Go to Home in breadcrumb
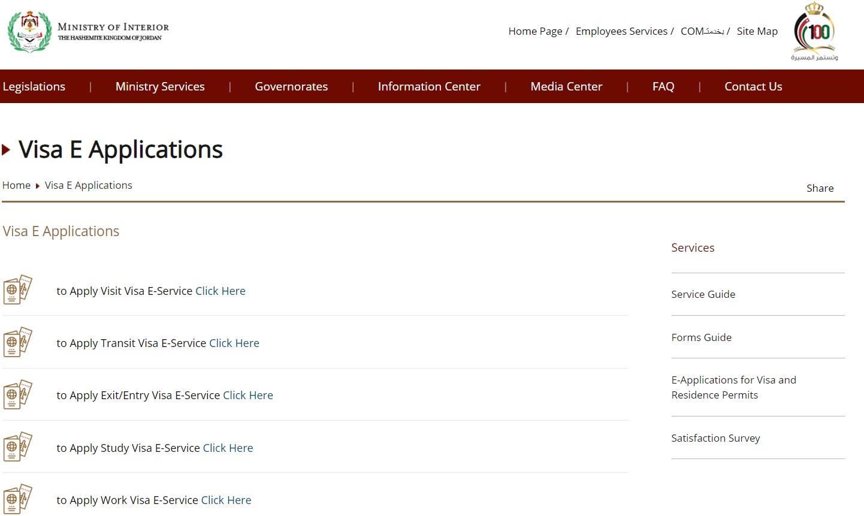This screenshot has height=516, width=864. pos(17,186)
